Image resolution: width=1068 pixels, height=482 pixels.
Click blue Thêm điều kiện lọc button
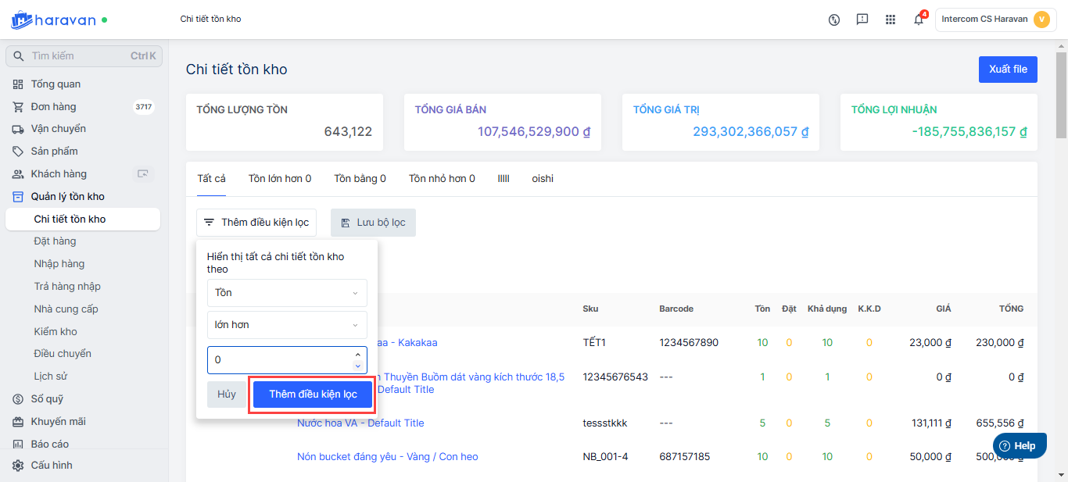313,395
